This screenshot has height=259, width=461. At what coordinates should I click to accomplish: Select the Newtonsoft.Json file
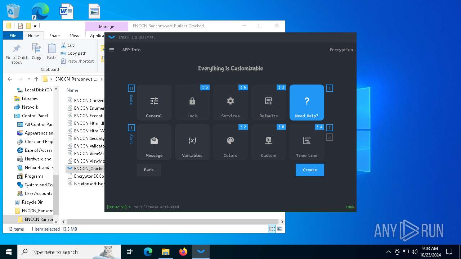[x=86, y=183]
